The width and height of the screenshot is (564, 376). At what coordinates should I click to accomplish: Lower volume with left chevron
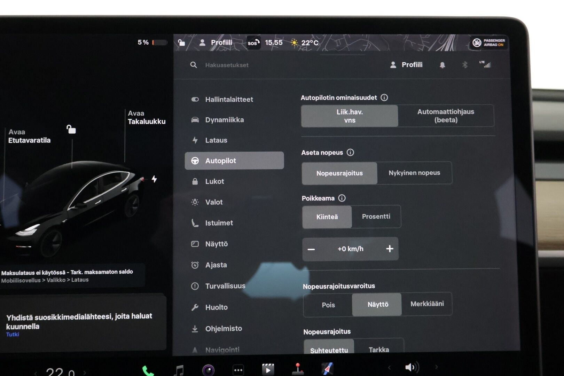[389, 367]
